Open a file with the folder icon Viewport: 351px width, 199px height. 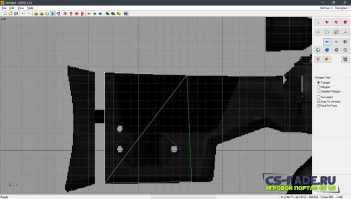[x=11, y=13]
